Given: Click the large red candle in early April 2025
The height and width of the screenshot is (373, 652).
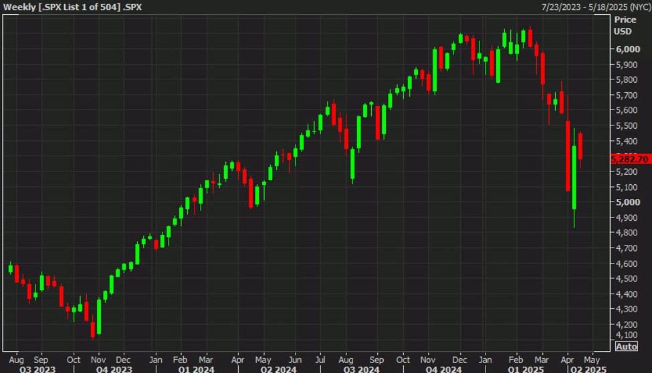Looking at the screenshot, I should tap(568, 155).
